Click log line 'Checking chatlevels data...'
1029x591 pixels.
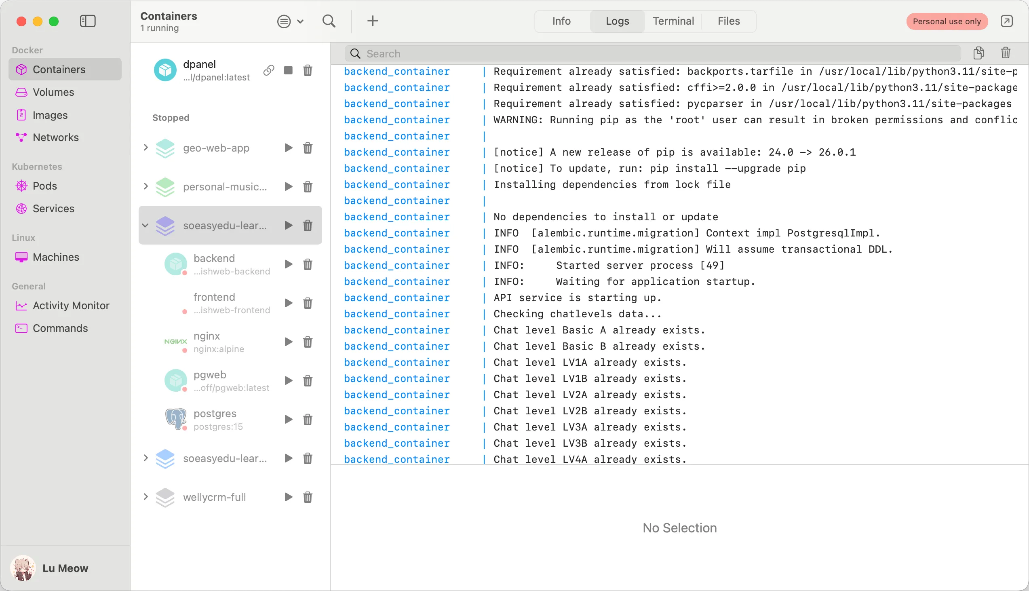coord(578,314)
